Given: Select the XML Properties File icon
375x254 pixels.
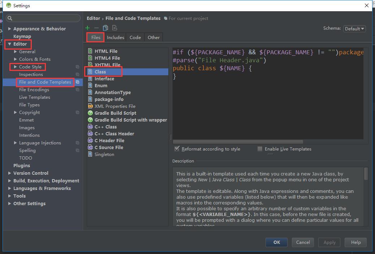Looking at the screenshot, I should (x=90, y=106).
